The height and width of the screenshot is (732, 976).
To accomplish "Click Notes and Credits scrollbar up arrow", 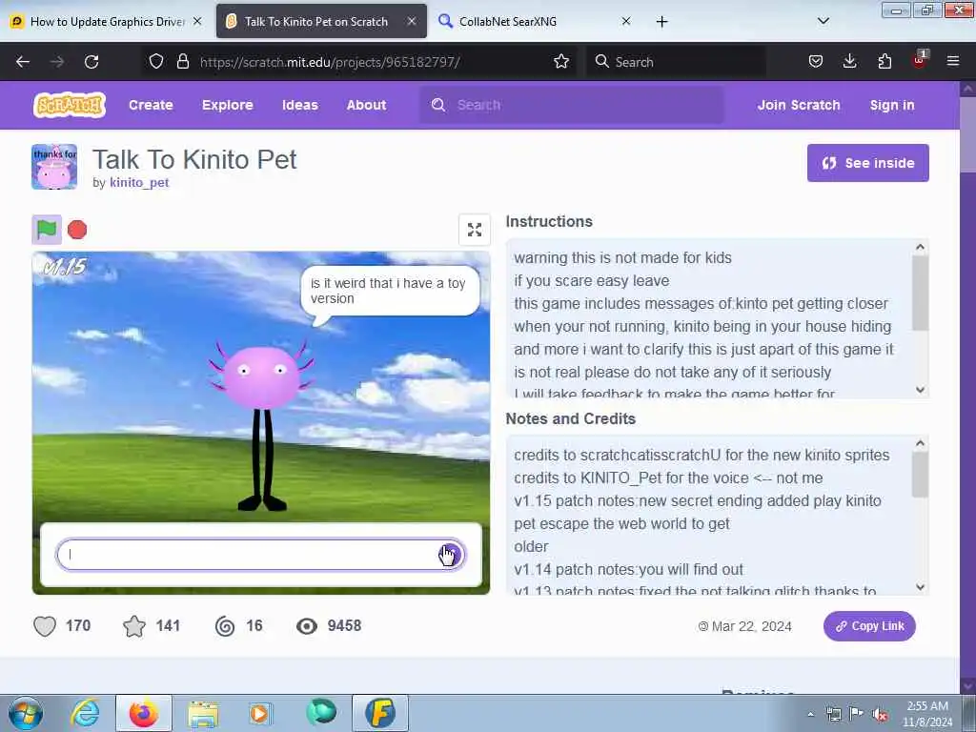I will pos(920,444).
